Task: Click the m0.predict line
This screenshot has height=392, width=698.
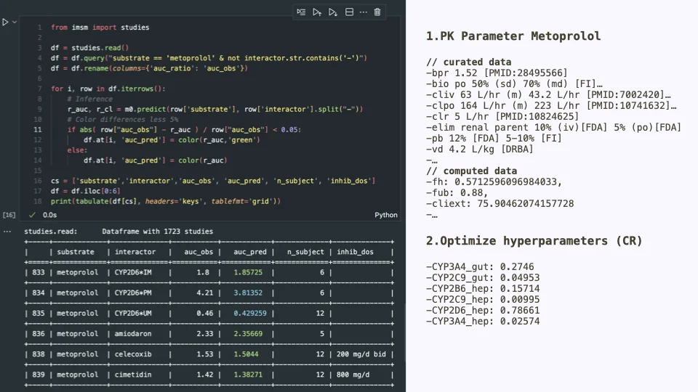Action: point(215,109)
